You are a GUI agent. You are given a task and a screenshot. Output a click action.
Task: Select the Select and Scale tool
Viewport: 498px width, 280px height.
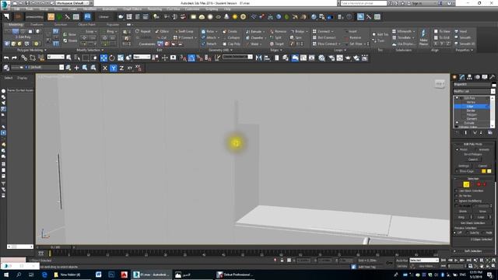(121, 58)
